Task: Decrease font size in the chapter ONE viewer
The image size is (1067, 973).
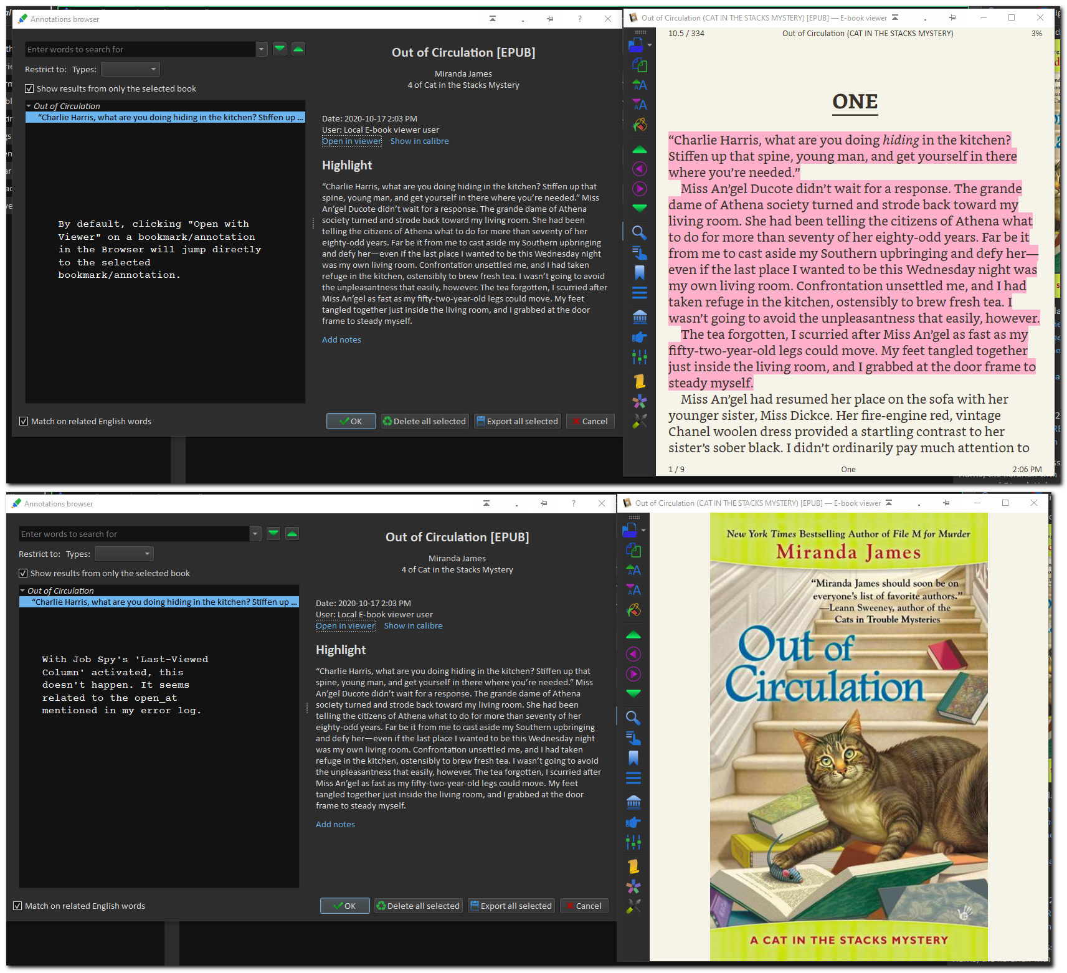Action: 640,105
